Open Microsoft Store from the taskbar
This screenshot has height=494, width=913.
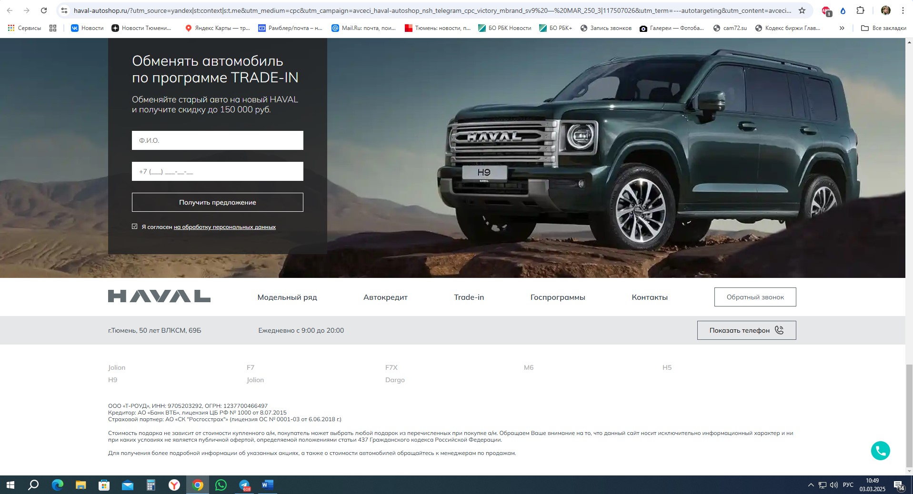104,485
